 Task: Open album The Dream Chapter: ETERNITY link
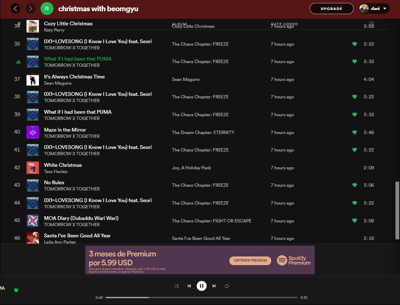click(203, 132)
